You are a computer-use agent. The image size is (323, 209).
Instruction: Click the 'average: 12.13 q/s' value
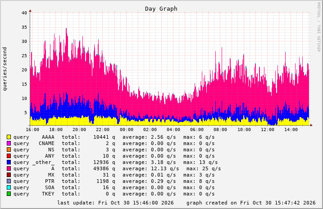tap(151, 168)
